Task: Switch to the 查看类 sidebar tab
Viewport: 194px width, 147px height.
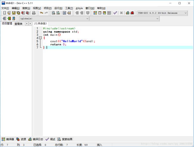Action: coord(19,24)
